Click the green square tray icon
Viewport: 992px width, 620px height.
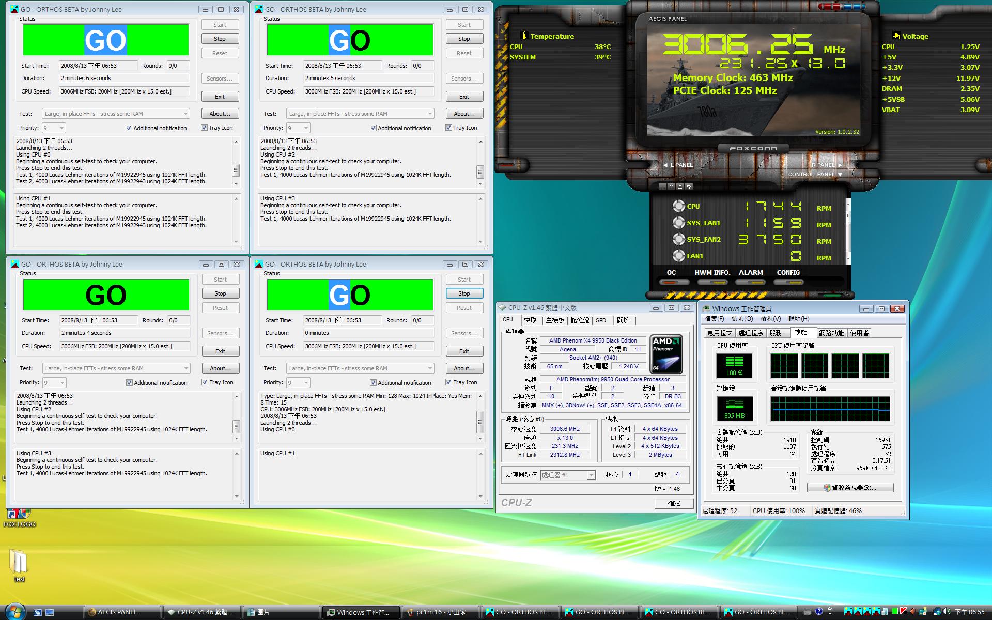coord(895,612)
